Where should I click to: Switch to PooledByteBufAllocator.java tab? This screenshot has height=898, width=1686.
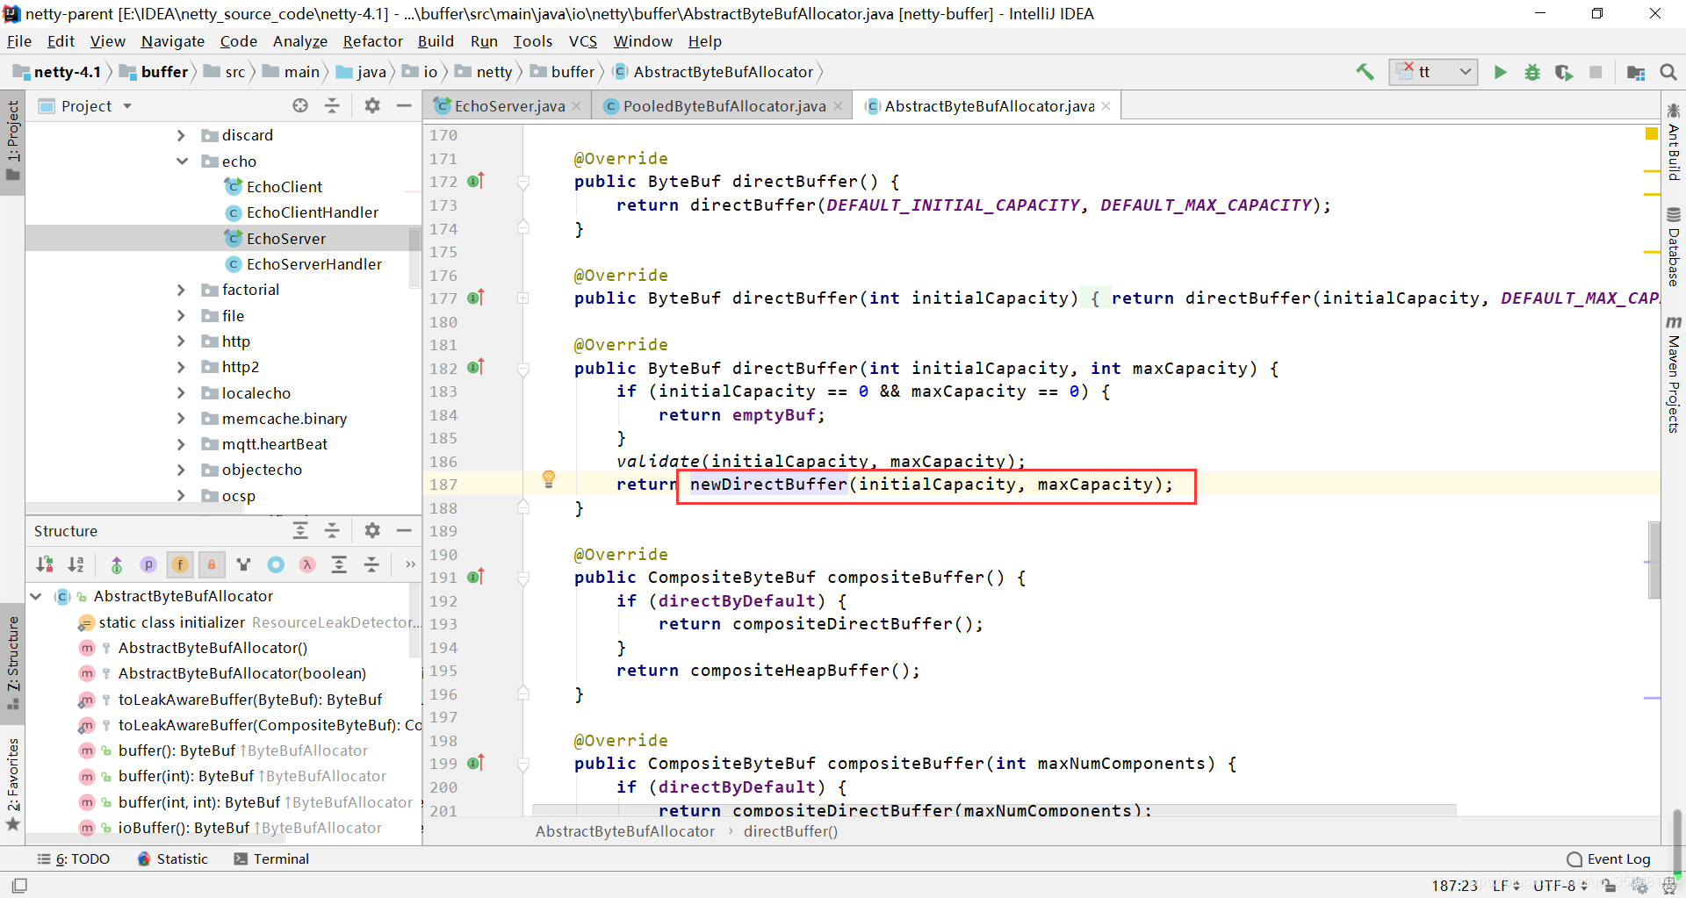724,106
